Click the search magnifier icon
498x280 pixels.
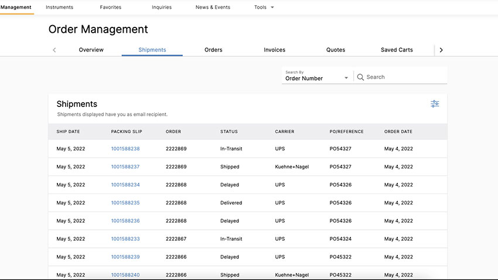[360, 77]
